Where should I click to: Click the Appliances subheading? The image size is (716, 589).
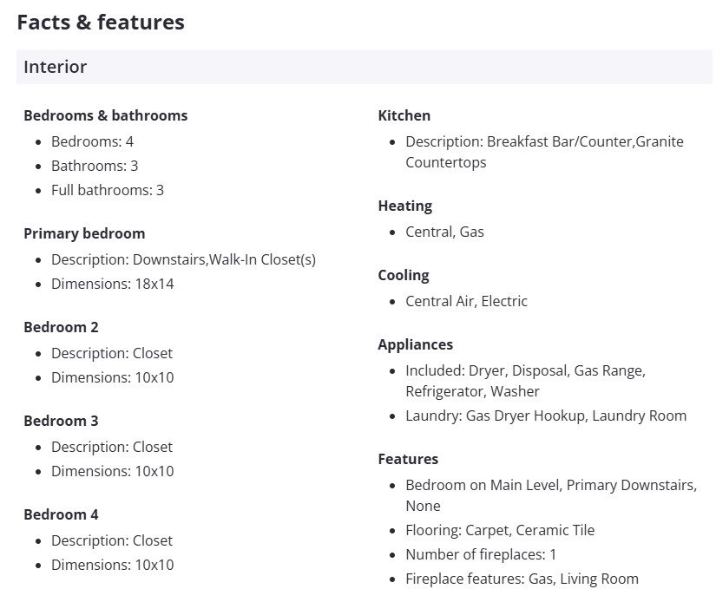[415, 344]
